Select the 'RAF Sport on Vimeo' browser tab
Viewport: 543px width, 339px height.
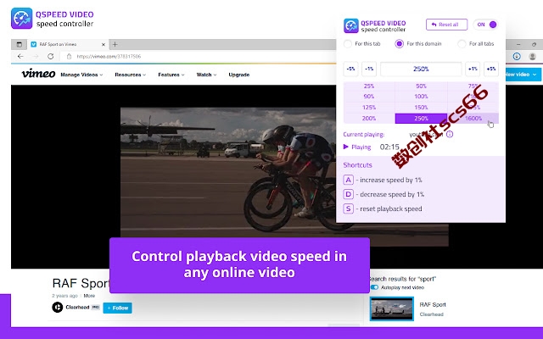tap(68, 44)
